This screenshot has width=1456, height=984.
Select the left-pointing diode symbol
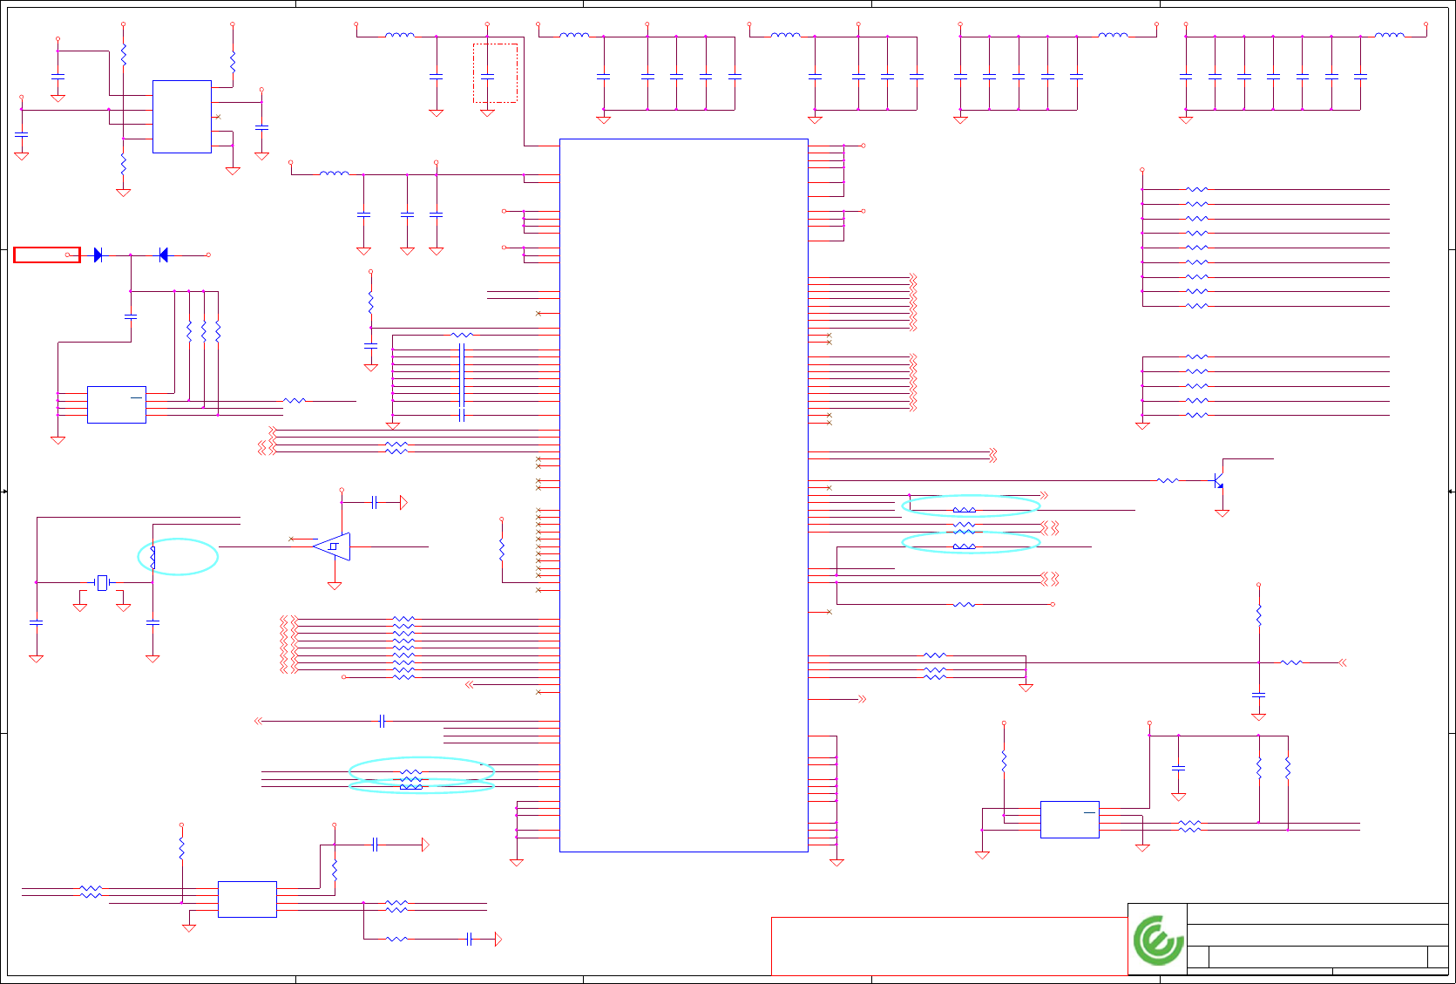163,254
